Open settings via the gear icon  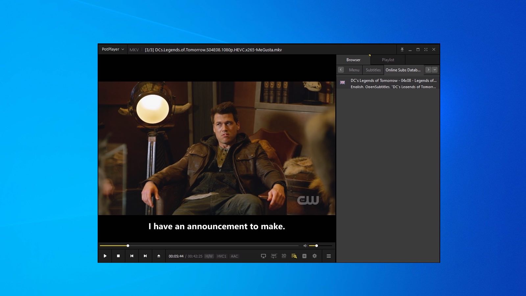(x=315, y=256)
